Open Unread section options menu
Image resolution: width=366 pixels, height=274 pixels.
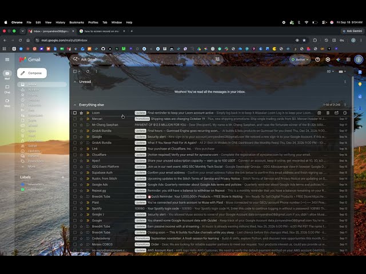345,82
